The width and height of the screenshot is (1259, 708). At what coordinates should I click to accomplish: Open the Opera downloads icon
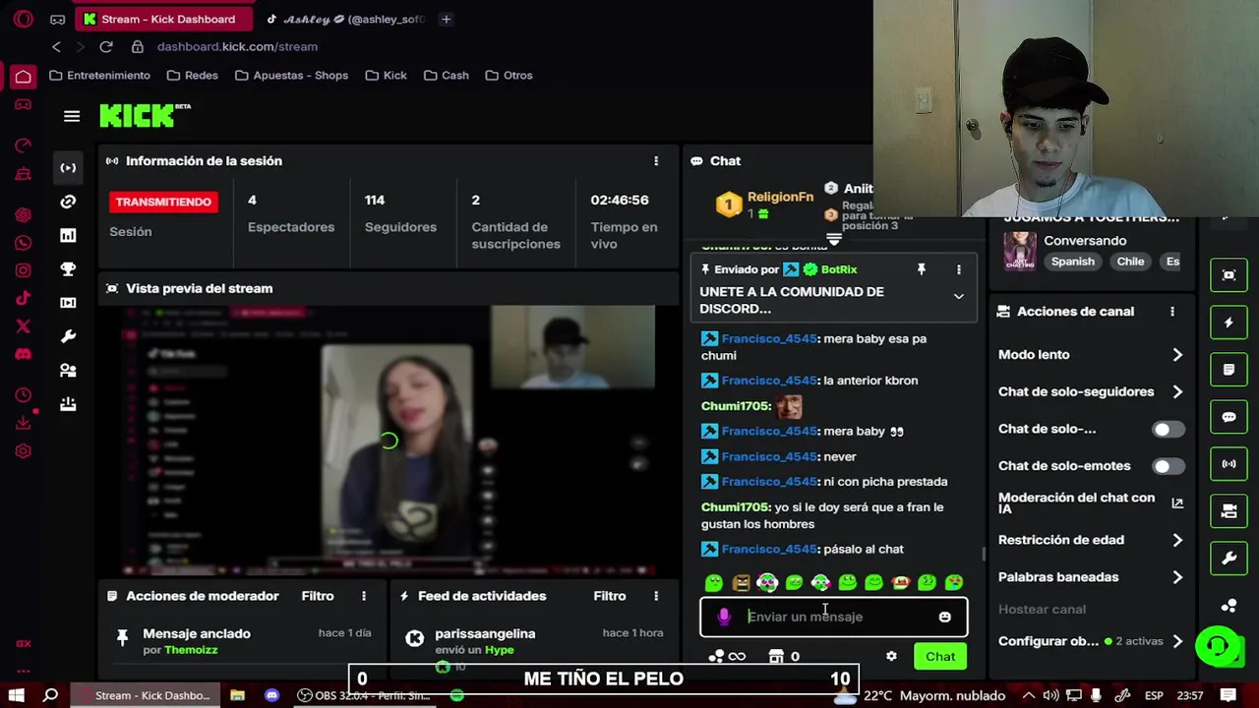pos(23,423)
